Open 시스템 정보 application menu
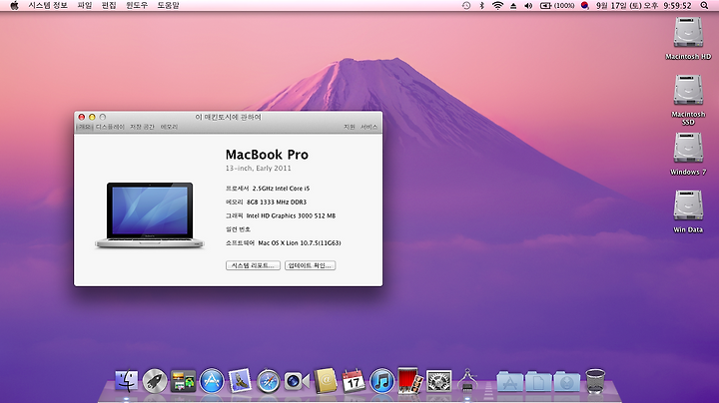 48,6
